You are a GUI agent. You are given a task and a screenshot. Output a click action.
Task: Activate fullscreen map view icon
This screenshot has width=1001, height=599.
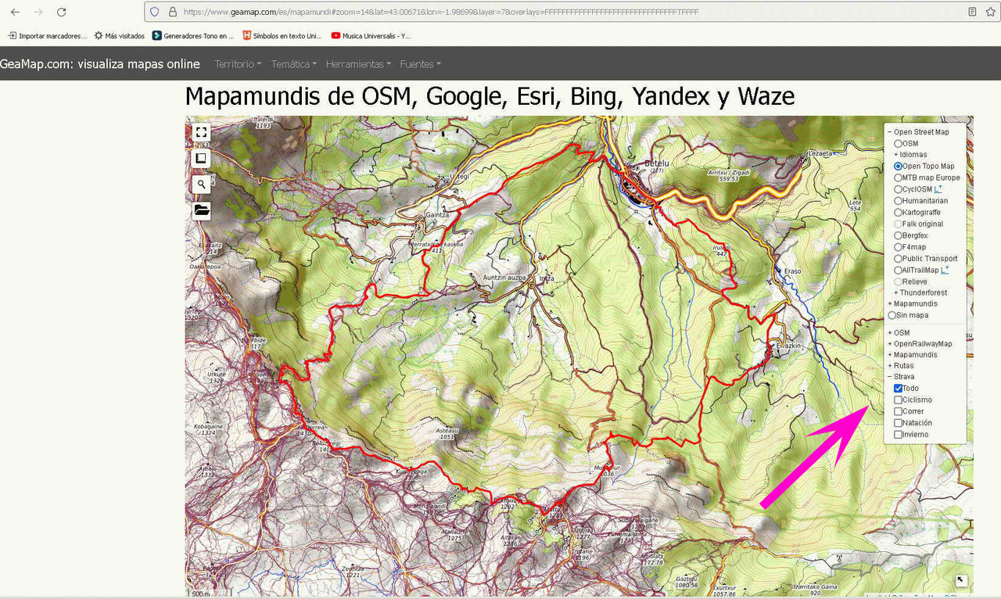201,132
